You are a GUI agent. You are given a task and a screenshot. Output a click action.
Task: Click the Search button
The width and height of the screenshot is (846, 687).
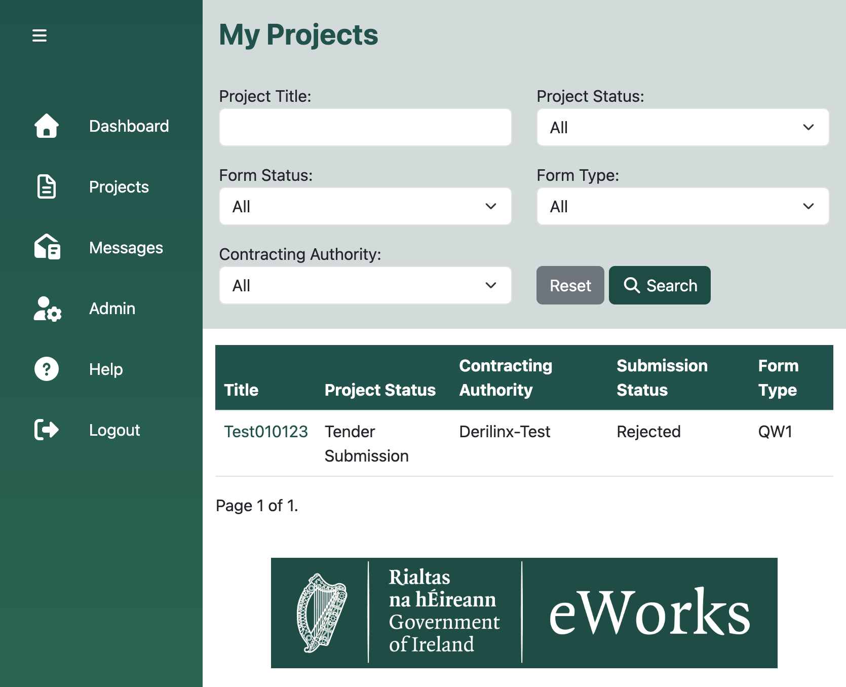click(660, 285)
